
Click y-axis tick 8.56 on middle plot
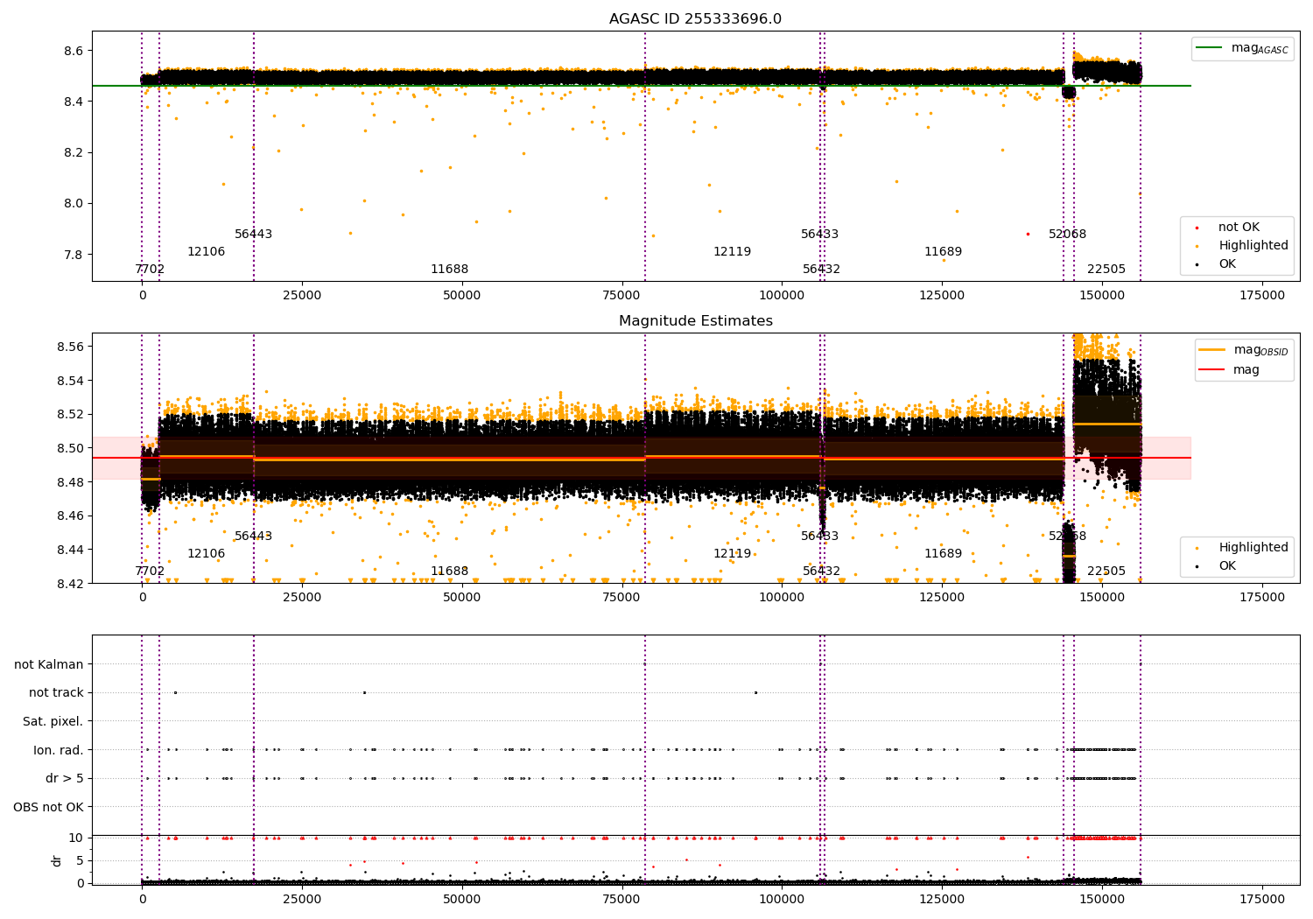70,347
